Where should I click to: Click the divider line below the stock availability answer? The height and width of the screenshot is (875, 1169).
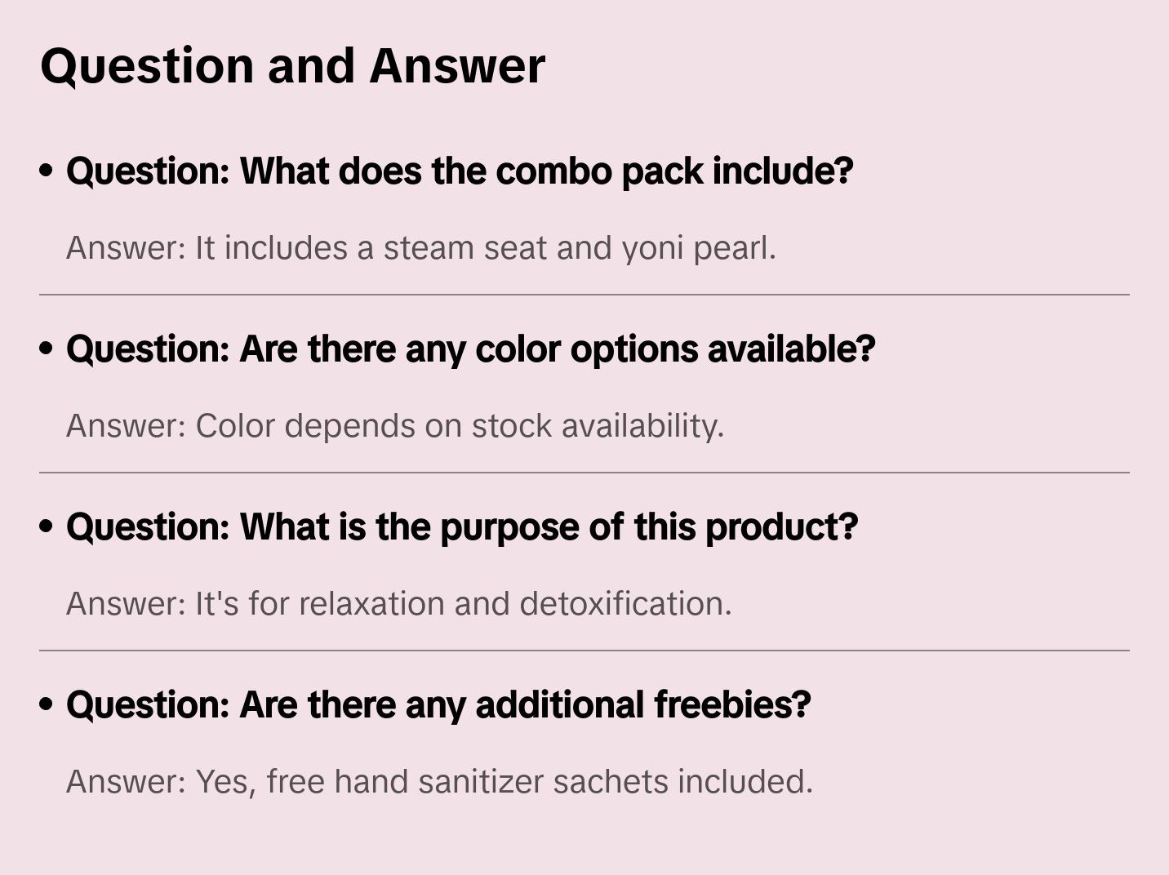(584, 473)
